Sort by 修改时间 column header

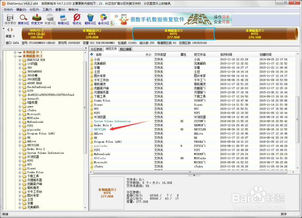[238, 55]
